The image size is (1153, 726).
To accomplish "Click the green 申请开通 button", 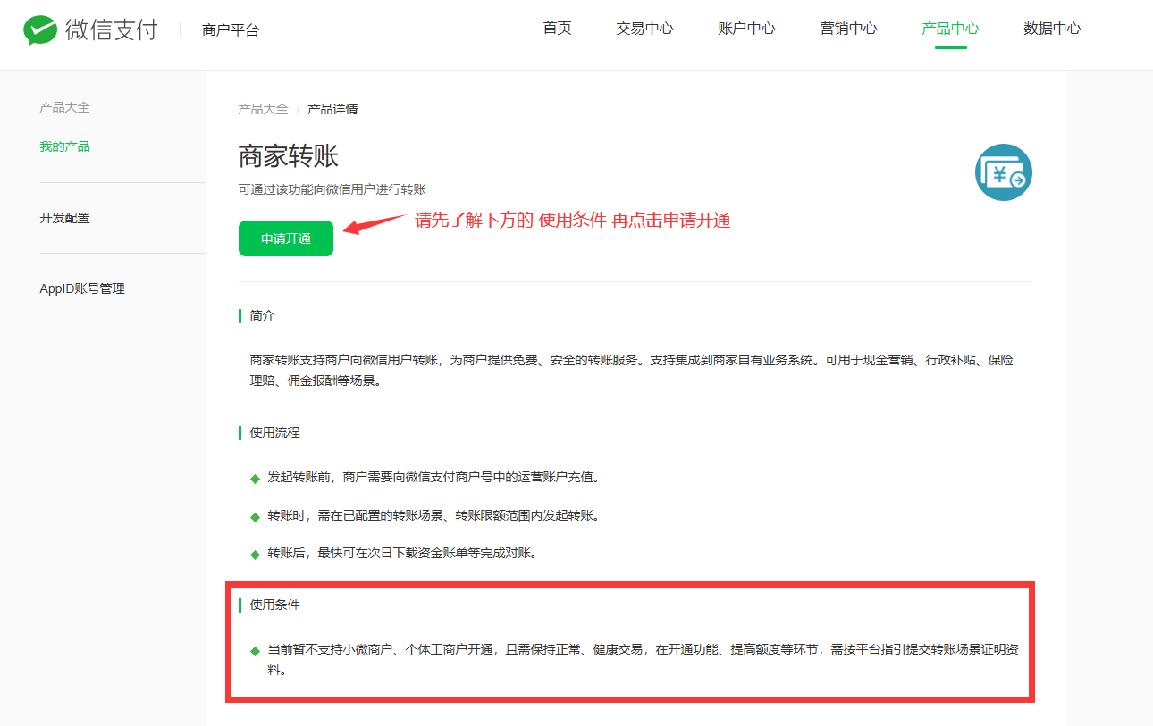I will (286, 238).
